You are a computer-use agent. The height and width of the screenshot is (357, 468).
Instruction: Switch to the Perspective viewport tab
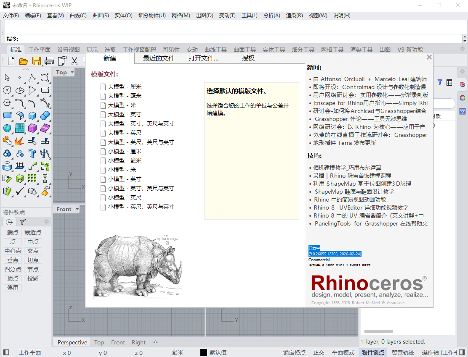tap(72, 342)
